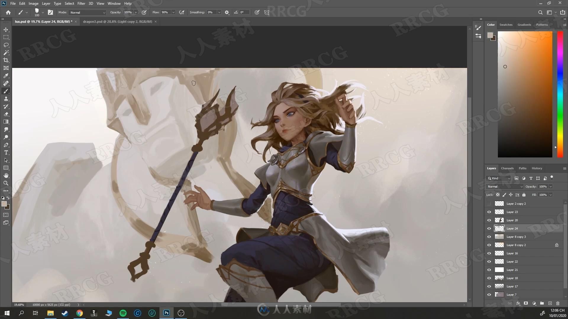This screenshot has width=568, height=319.
Task: Open the Smoothing value dropdown
Action: [x=219, y=12]
